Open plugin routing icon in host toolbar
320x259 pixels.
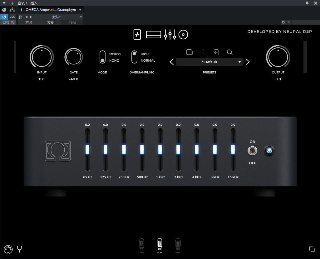[x=12, y=10]
